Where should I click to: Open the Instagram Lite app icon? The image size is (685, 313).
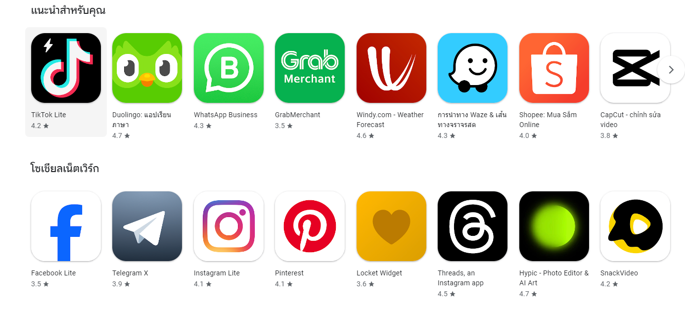click(x=228, y=226)
